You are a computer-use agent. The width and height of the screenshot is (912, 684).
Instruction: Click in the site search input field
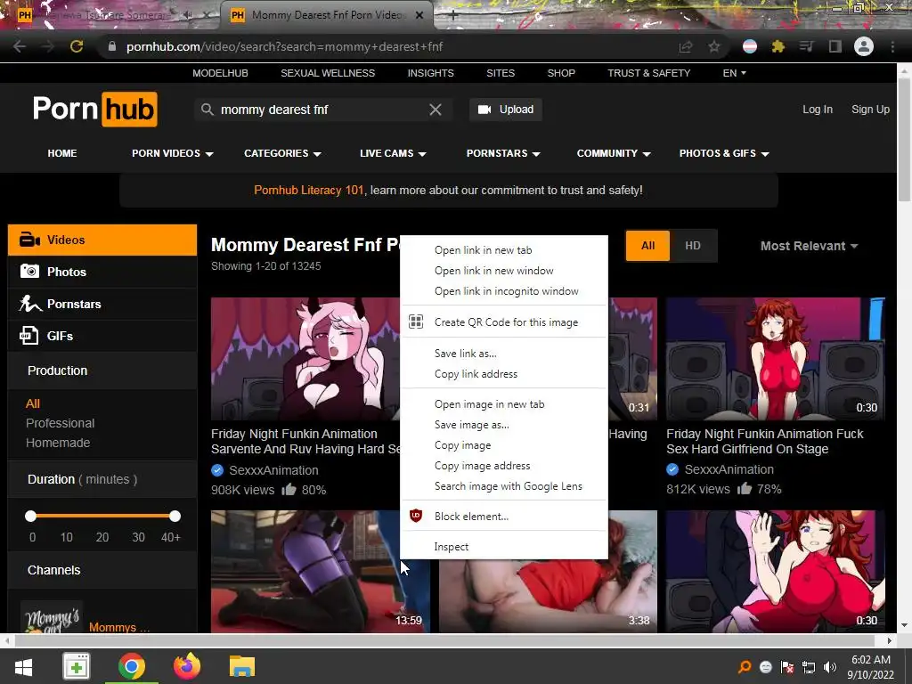tap(322, 110)
